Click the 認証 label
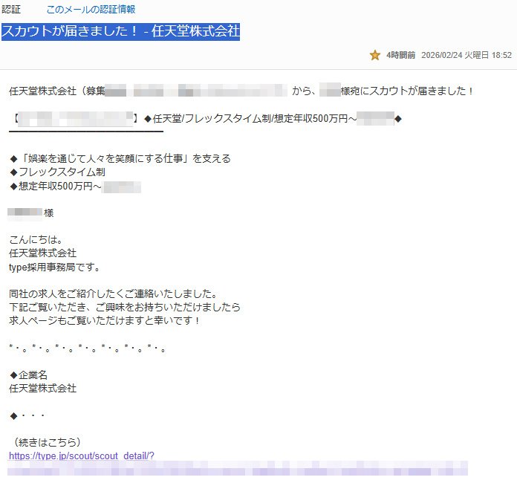 coord(11,9)
